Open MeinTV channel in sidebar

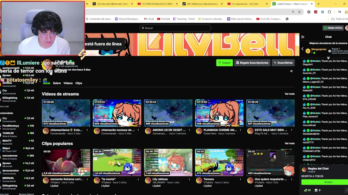17,142
